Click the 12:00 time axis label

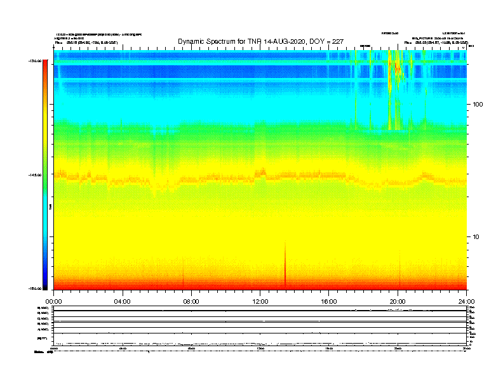tap(260, 302)
